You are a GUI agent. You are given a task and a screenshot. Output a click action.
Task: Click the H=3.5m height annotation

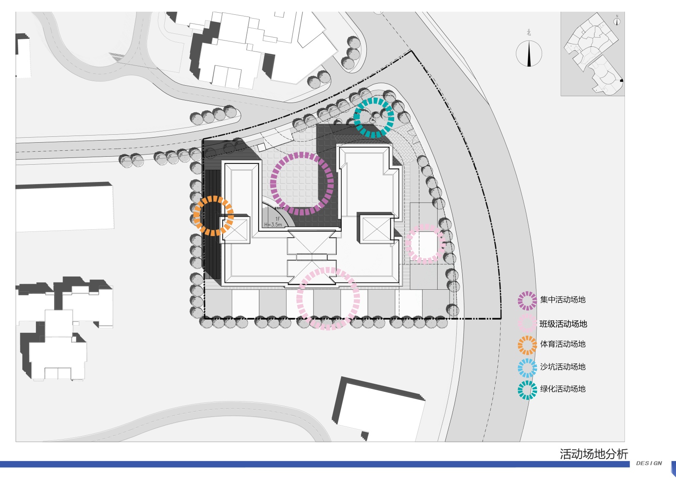click(273, 225)
